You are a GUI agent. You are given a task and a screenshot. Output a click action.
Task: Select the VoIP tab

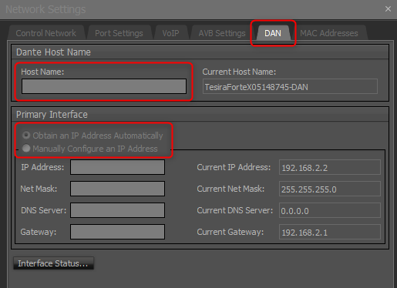pos(170,33)
